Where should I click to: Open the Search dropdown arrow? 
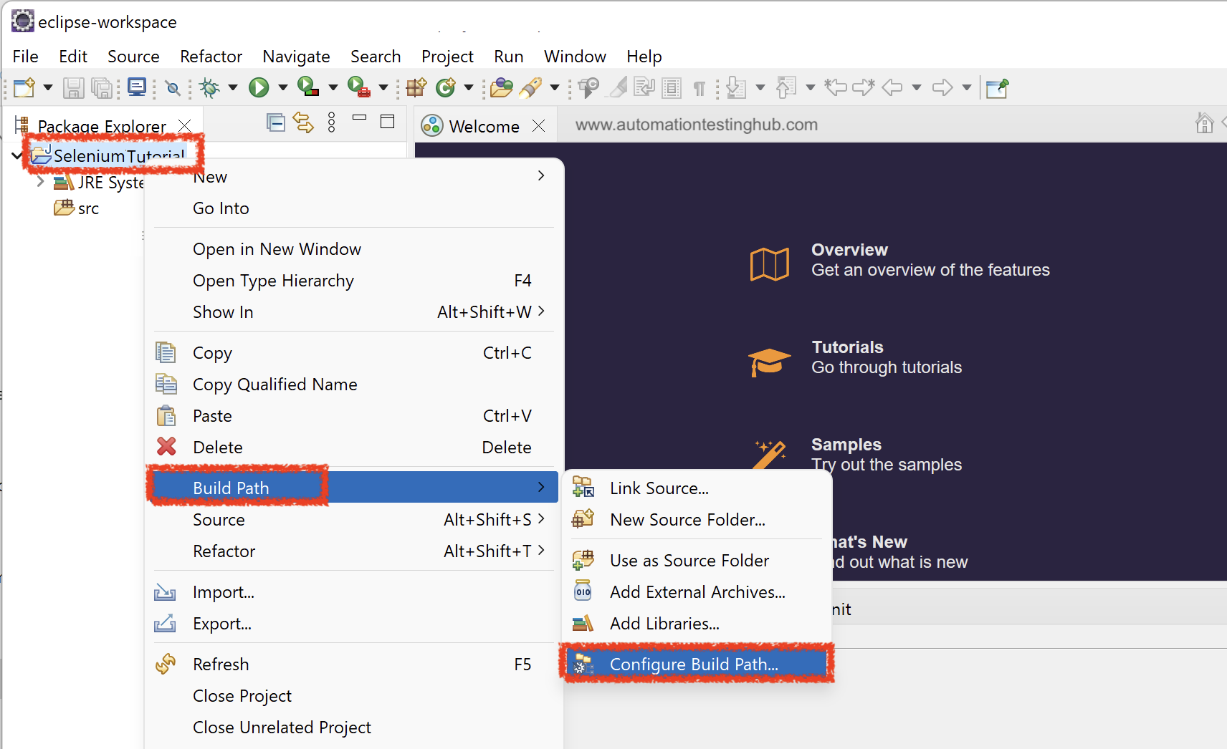(555, 88)
